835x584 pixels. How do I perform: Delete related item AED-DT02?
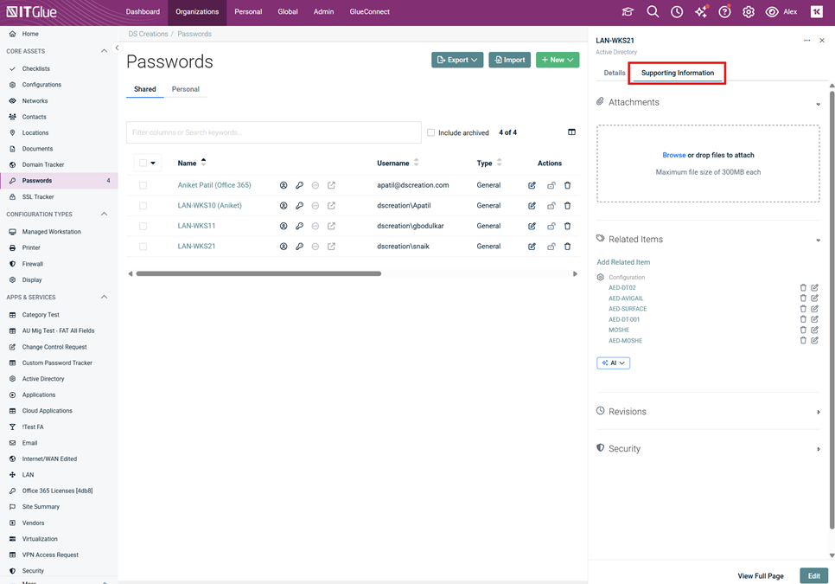click(803, 288)
